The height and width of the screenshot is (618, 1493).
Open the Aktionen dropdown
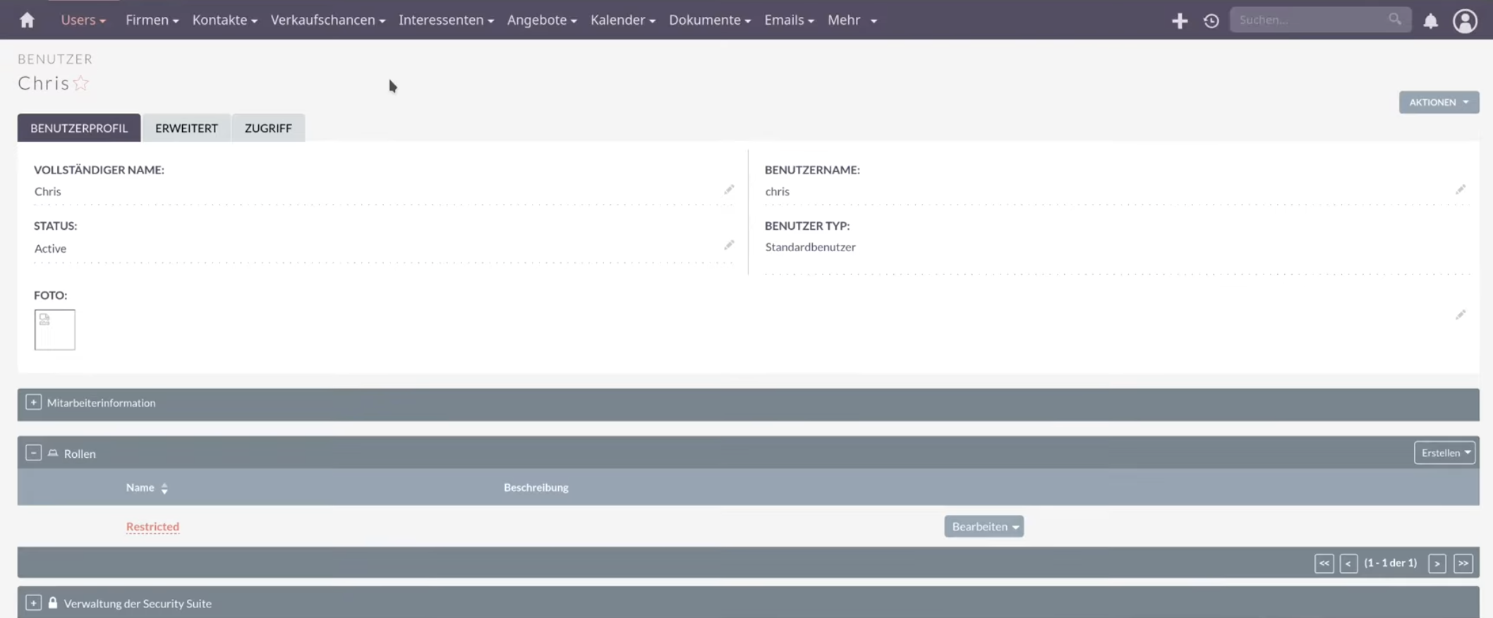[x=1439, y=102]
